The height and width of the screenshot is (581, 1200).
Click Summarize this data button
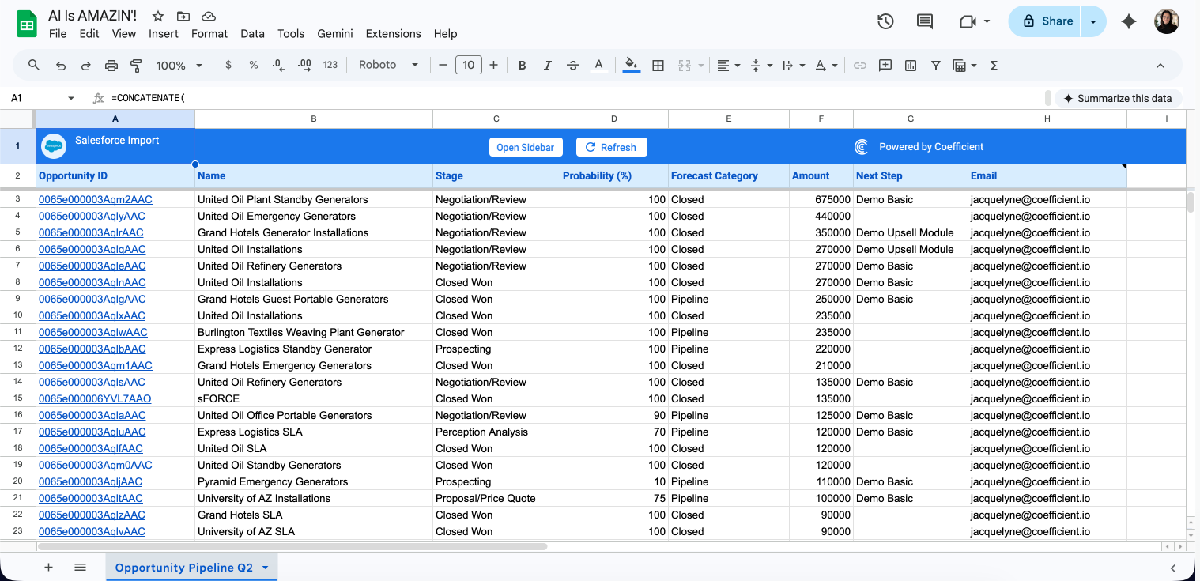[x=1118, y=98]
